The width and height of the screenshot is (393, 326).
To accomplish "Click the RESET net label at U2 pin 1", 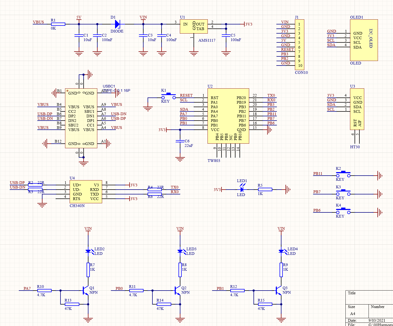I will point(186,95).
